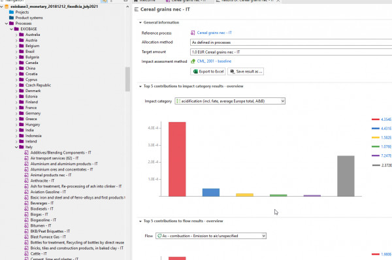Select Canada in the navigation tree
The image size is (392, 260).
pos(32,63)
